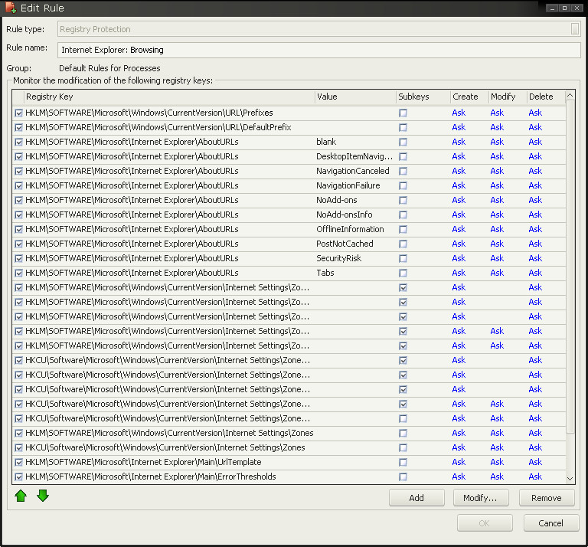Toggle Subkeys checkbox for SecurityRisk row
588x547 pixels.
pyautogui.click(x=403, y=259)
